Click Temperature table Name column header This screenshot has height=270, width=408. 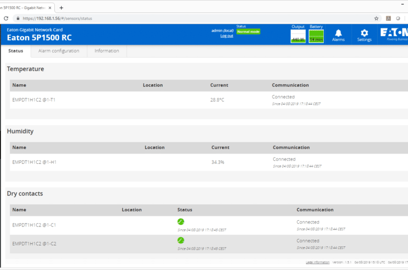point(19,85)
